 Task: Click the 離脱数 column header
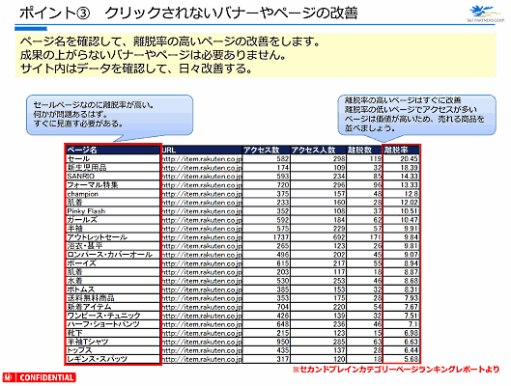point(364,150)
